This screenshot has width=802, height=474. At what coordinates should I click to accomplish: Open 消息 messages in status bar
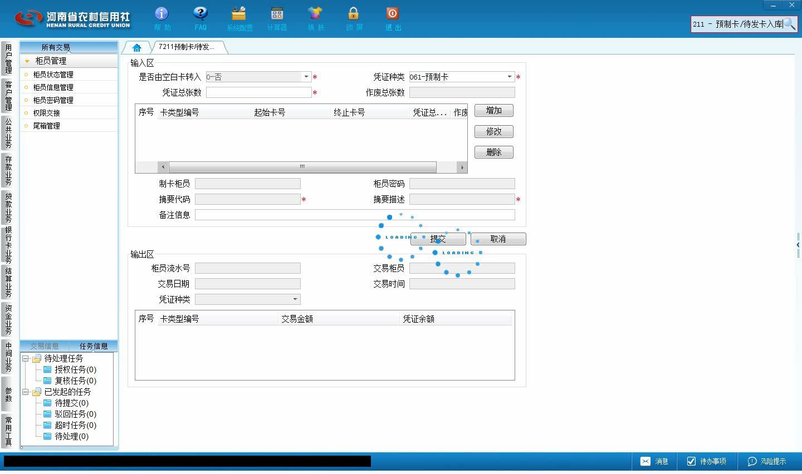point(654,461)
